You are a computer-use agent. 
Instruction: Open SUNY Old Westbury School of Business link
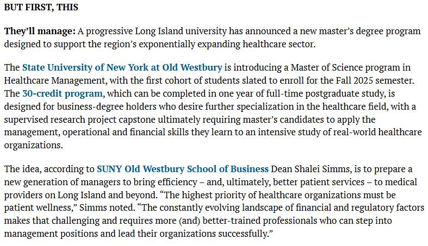point(182,169)
